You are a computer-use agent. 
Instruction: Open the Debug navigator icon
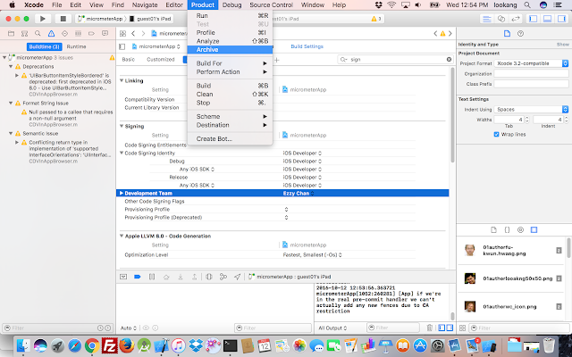(x=78, y=34)
